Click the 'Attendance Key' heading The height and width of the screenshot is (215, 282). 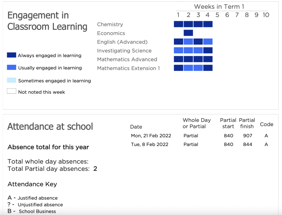point(32,184)
